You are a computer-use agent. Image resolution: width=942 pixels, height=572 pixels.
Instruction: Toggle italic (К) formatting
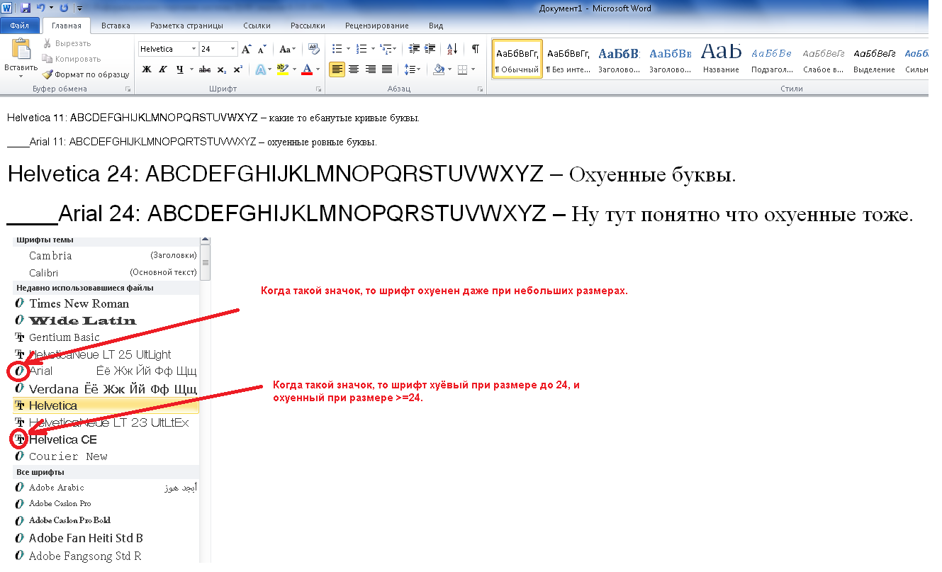tap(163, 69)
